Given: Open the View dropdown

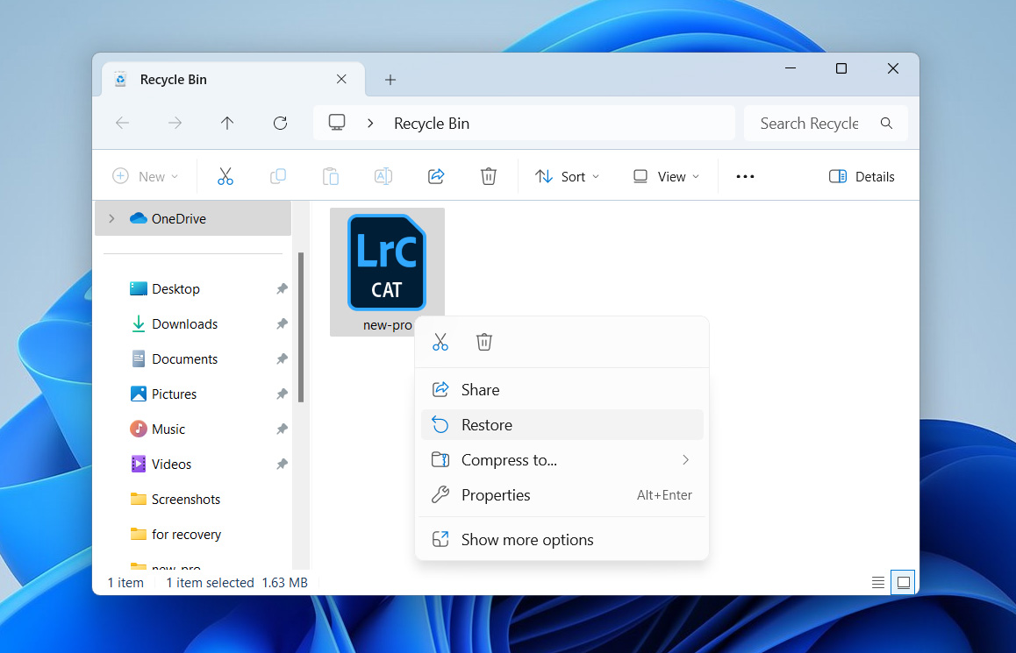Looking at the screenshot, I should 666,176.
